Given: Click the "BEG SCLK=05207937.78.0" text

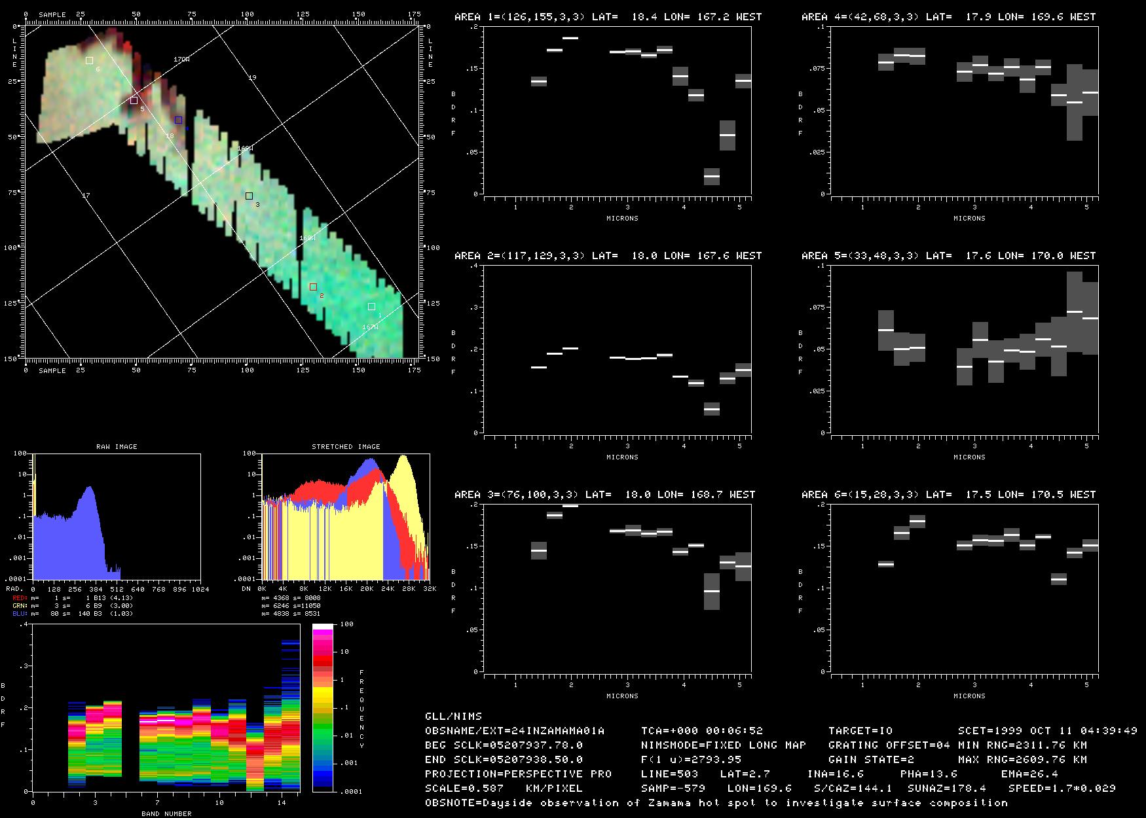Looking at the screenshot, I should click(x=504, y=745).
